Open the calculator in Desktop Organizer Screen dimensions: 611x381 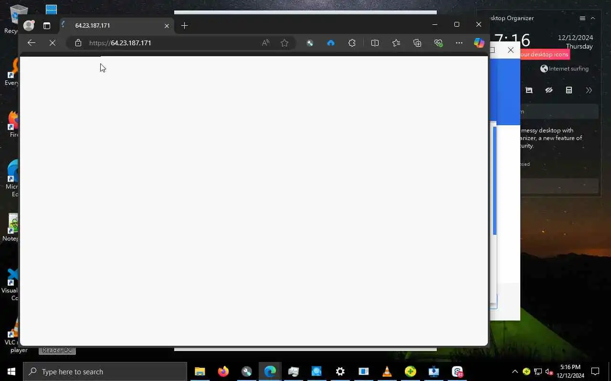(569, 90)
